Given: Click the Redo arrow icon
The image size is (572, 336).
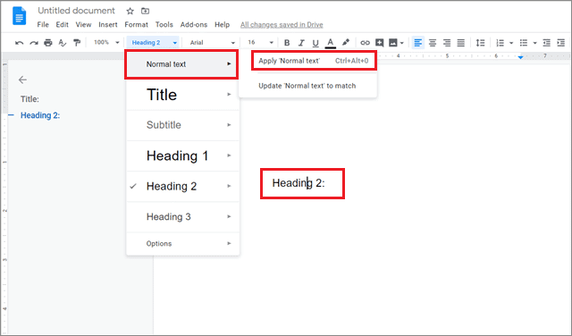Looking at the screenshot, I should click(x=34, y=43).
